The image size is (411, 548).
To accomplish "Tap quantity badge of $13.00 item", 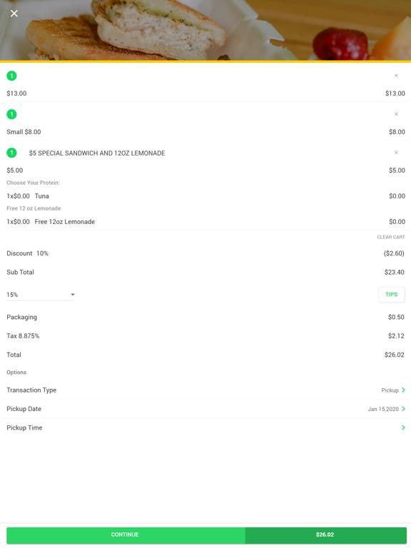I will point(11,76).
